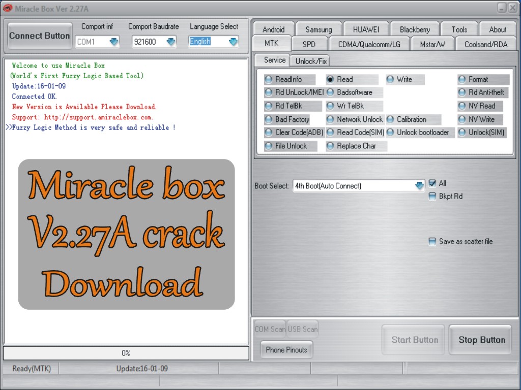Select Unlock bootloader
This screenshot has height=390, width=521.
[x=392, y=132]
